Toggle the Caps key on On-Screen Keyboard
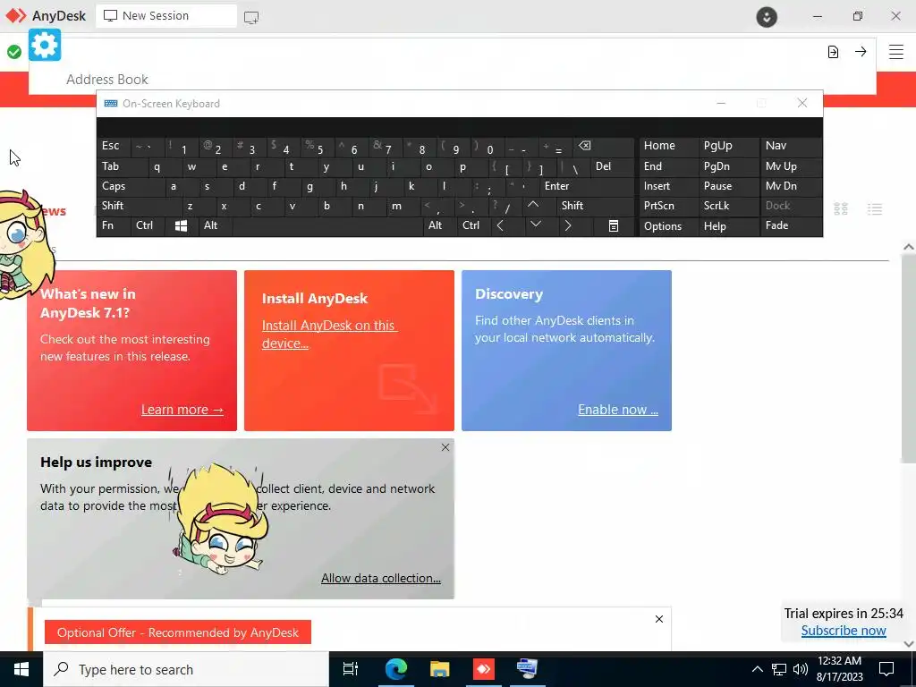Image resolution: width=916 pixels, height=687 pixels. coord(130,186)
